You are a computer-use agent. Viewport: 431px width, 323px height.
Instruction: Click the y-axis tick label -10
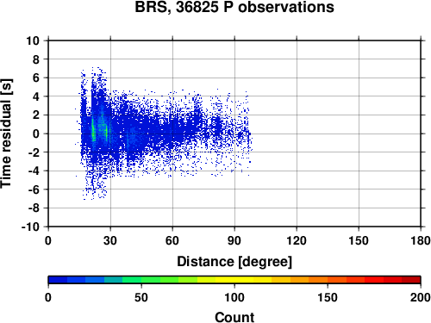click(x=30, y=227)
